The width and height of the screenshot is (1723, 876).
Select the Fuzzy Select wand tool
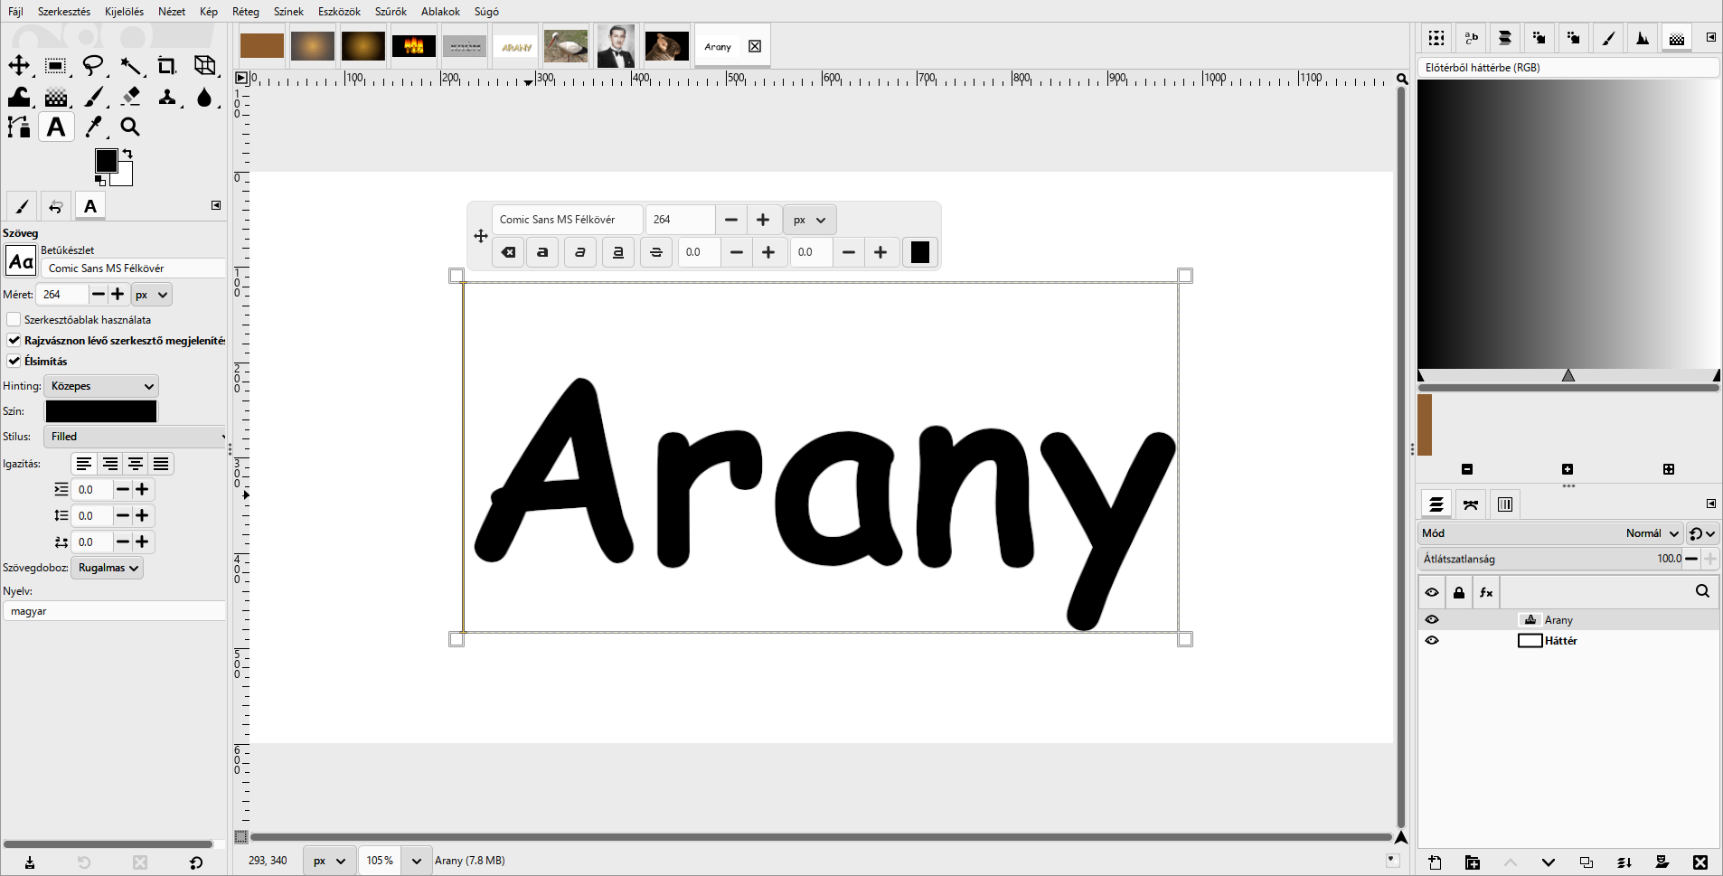(130, 65)
